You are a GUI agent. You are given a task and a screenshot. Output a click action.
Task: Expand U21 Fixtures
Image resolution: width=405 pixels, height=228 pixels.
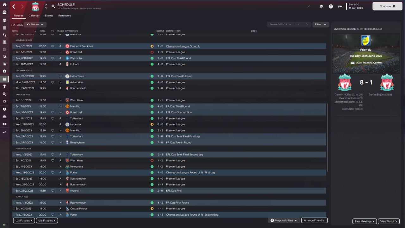pyautogui.click(x=24, y=220)
